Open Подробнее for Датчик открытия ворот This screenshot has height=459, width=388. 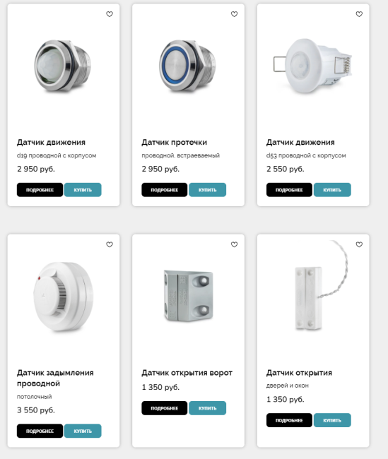point(165,408)
